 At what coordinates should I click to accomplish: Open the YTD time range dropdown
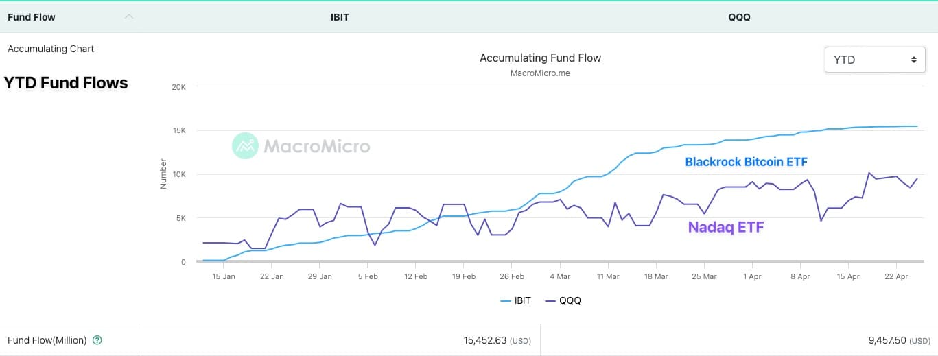click(x=875, y=60)
